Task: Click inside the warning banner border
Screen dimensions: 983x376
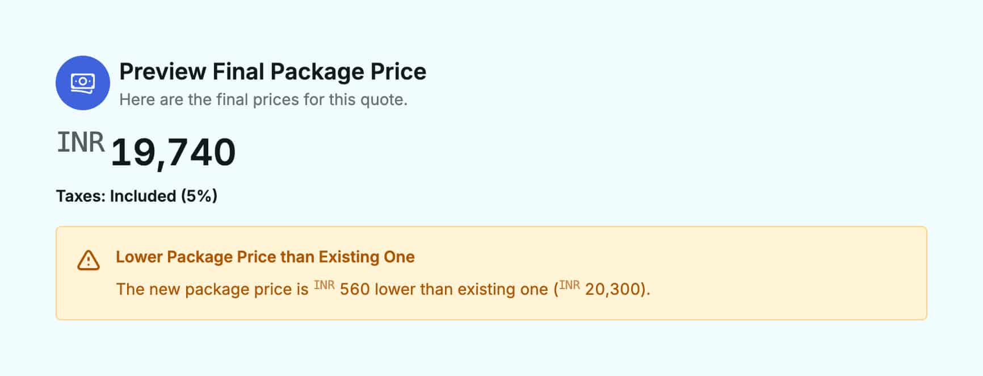Action: [x=491, y=273]
